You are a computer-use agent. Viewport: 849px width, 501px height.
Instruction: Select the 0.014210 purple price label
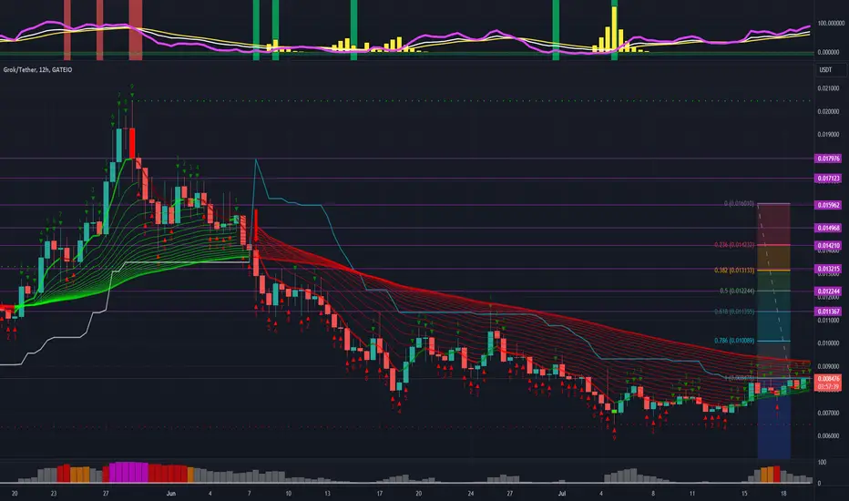pos(828,245)
